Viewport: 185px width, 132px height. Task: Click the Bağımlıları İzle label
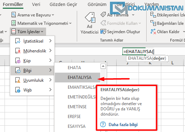(170, 23)
